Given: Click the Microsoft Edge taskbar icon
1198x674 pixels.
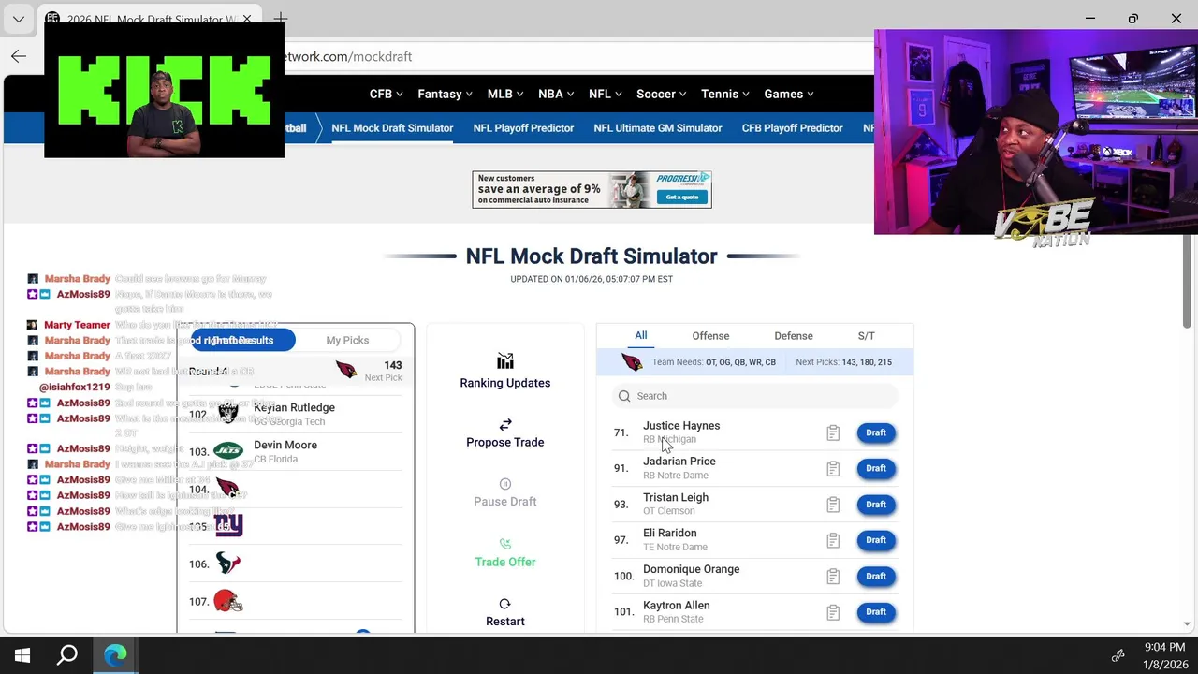Looking at the screenshot, I should (115, 655).
